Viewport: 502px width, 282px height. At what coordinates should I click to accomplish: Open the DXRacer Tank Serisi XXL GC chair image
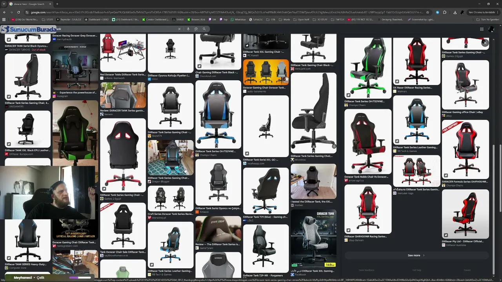[266, 126]
